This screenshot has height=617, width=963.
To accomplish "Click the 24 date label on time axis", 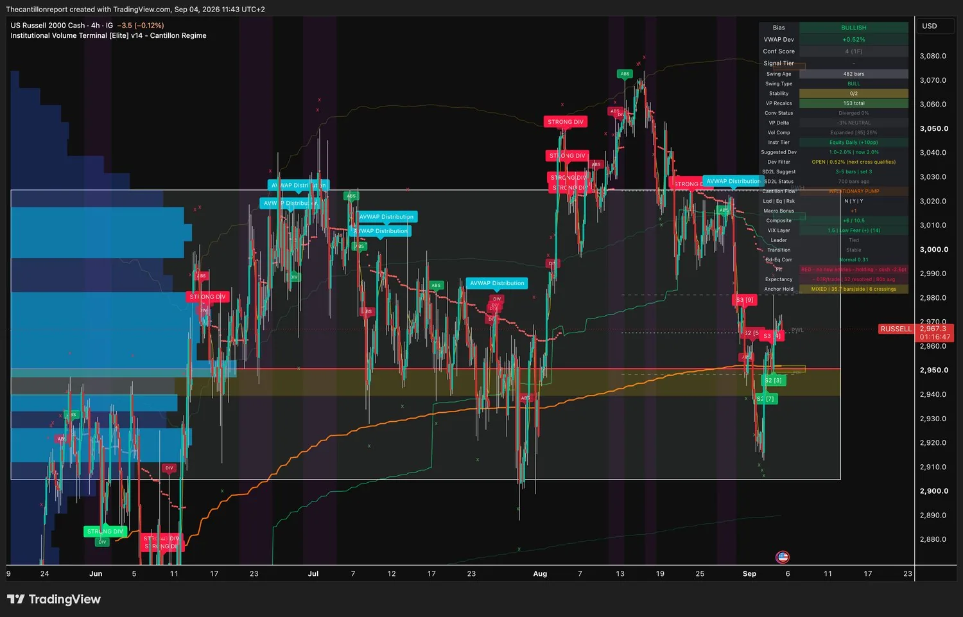I will click(44, 574).
